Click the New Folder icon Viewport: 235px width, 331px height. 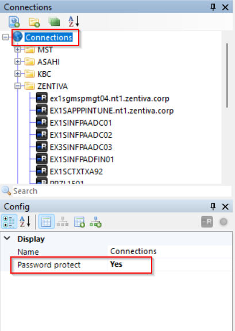click(34, 22)
